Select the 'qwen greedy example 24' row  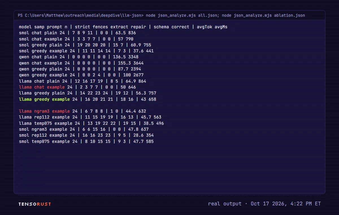click(81, 75)
